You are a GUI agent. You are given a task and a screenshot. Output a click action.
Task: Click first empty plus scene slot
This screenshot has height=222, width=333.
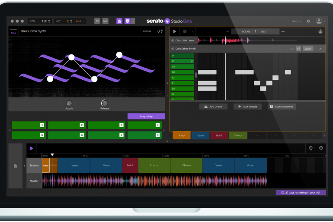point(257,135)
